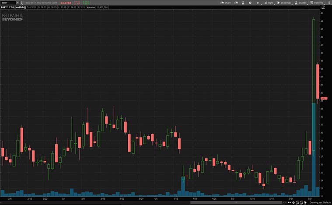Click the crosshair pan icon in bottom bar

coord(293,202)
